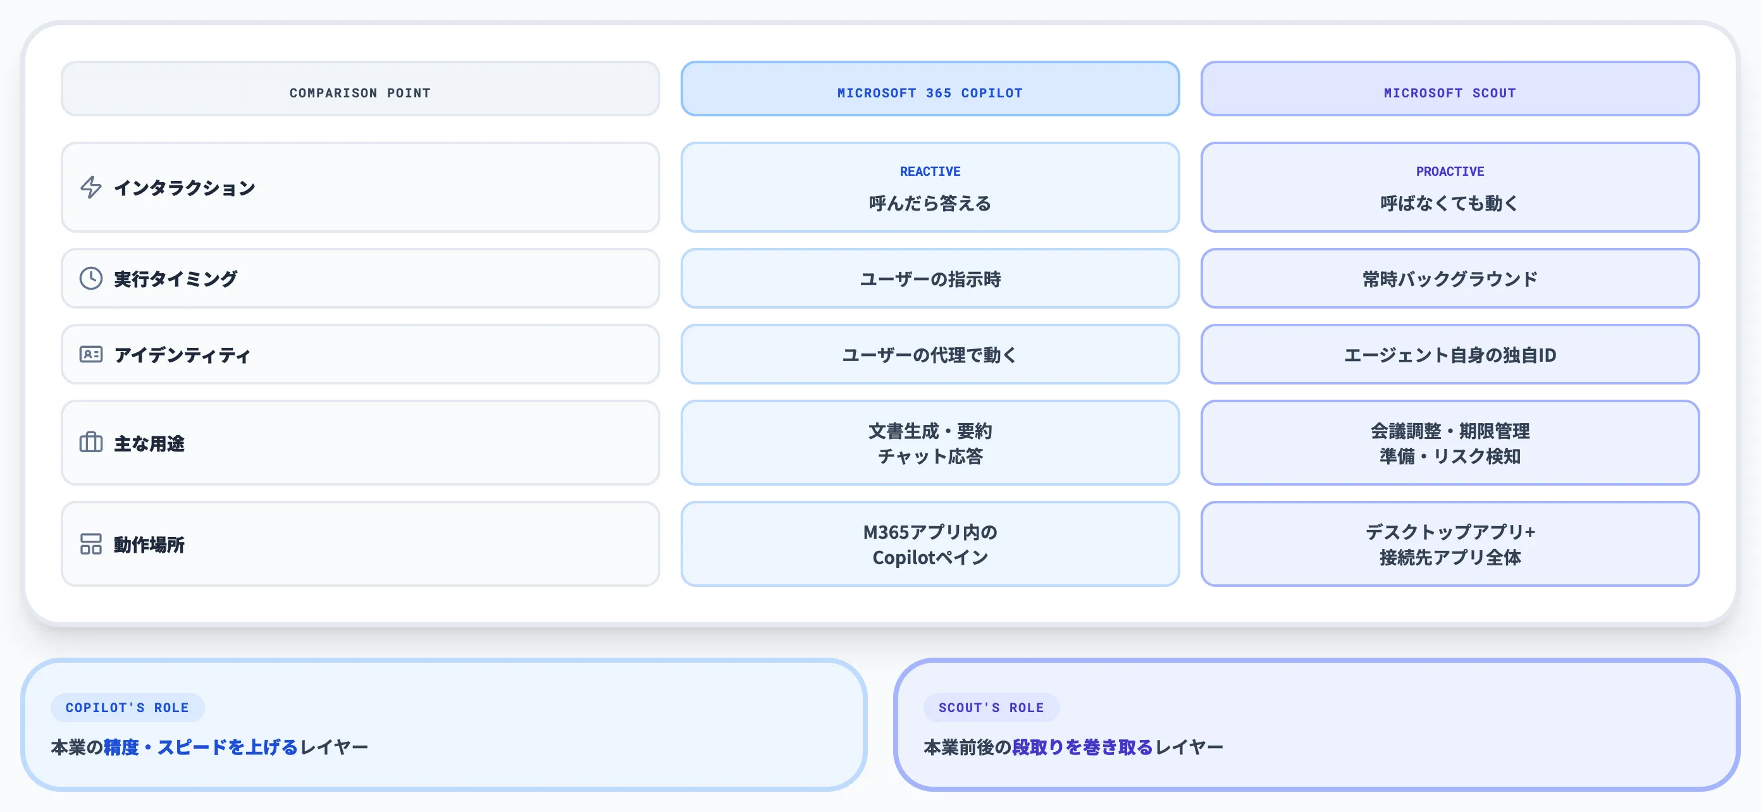Click the チャット応答 text
This screenshot has width=1761, height=812.
tap(930, 456)
